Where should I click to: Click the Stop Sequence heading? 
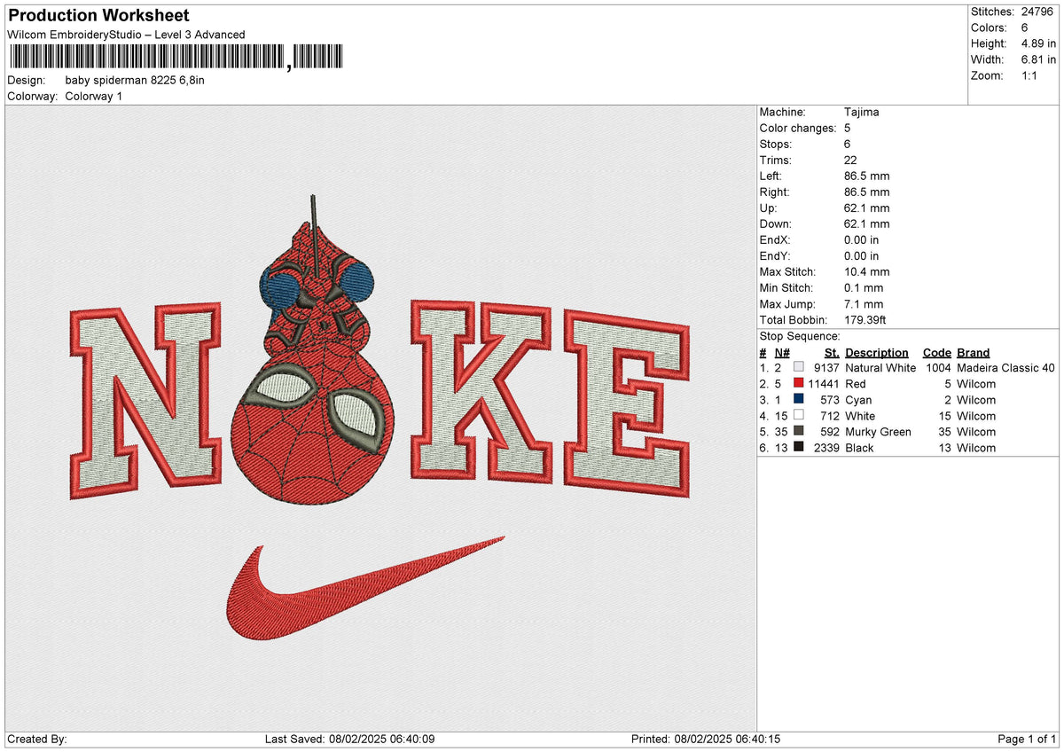point(800,337)
